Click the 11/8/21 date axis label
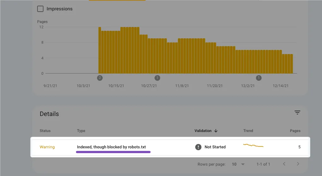 (x=182, y=86)
